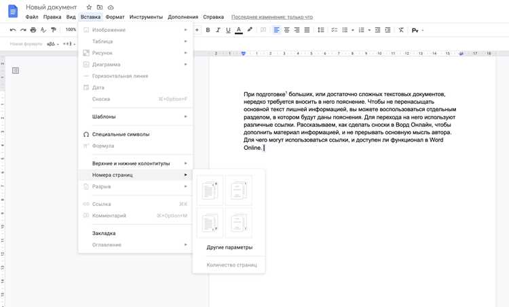The width and height of the screenshot is (509, 307).
Task: Open the Инструменты menu
Action: click(146, 17)
